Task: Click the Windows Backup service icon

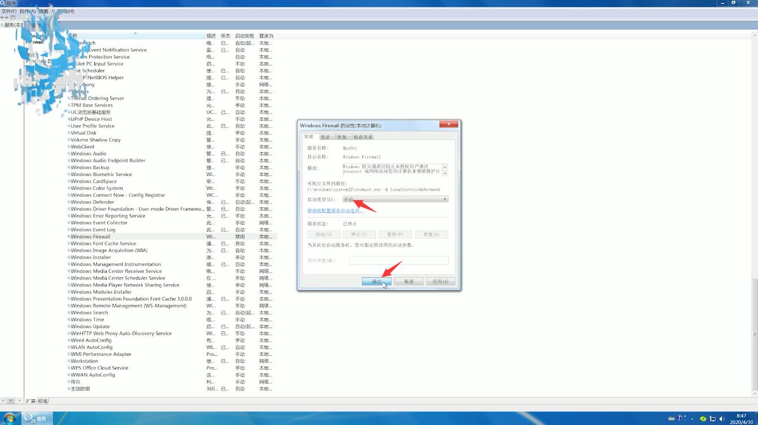Action: pyautogui.click(x=69, y=167)
